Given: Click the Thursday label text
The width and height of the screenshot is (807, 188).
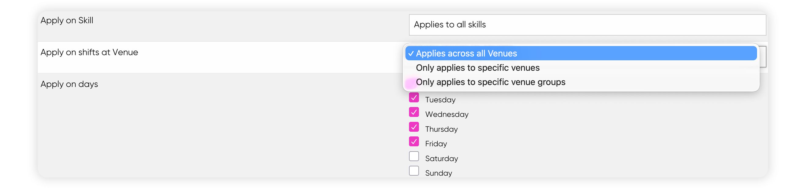Looking at the screenshot, I should (x=441, y=129).
